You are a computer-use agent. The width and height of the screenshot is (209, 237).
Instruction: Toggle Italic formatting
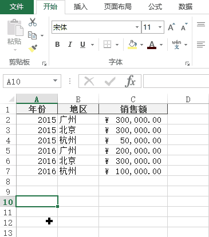tap(70, 45)
